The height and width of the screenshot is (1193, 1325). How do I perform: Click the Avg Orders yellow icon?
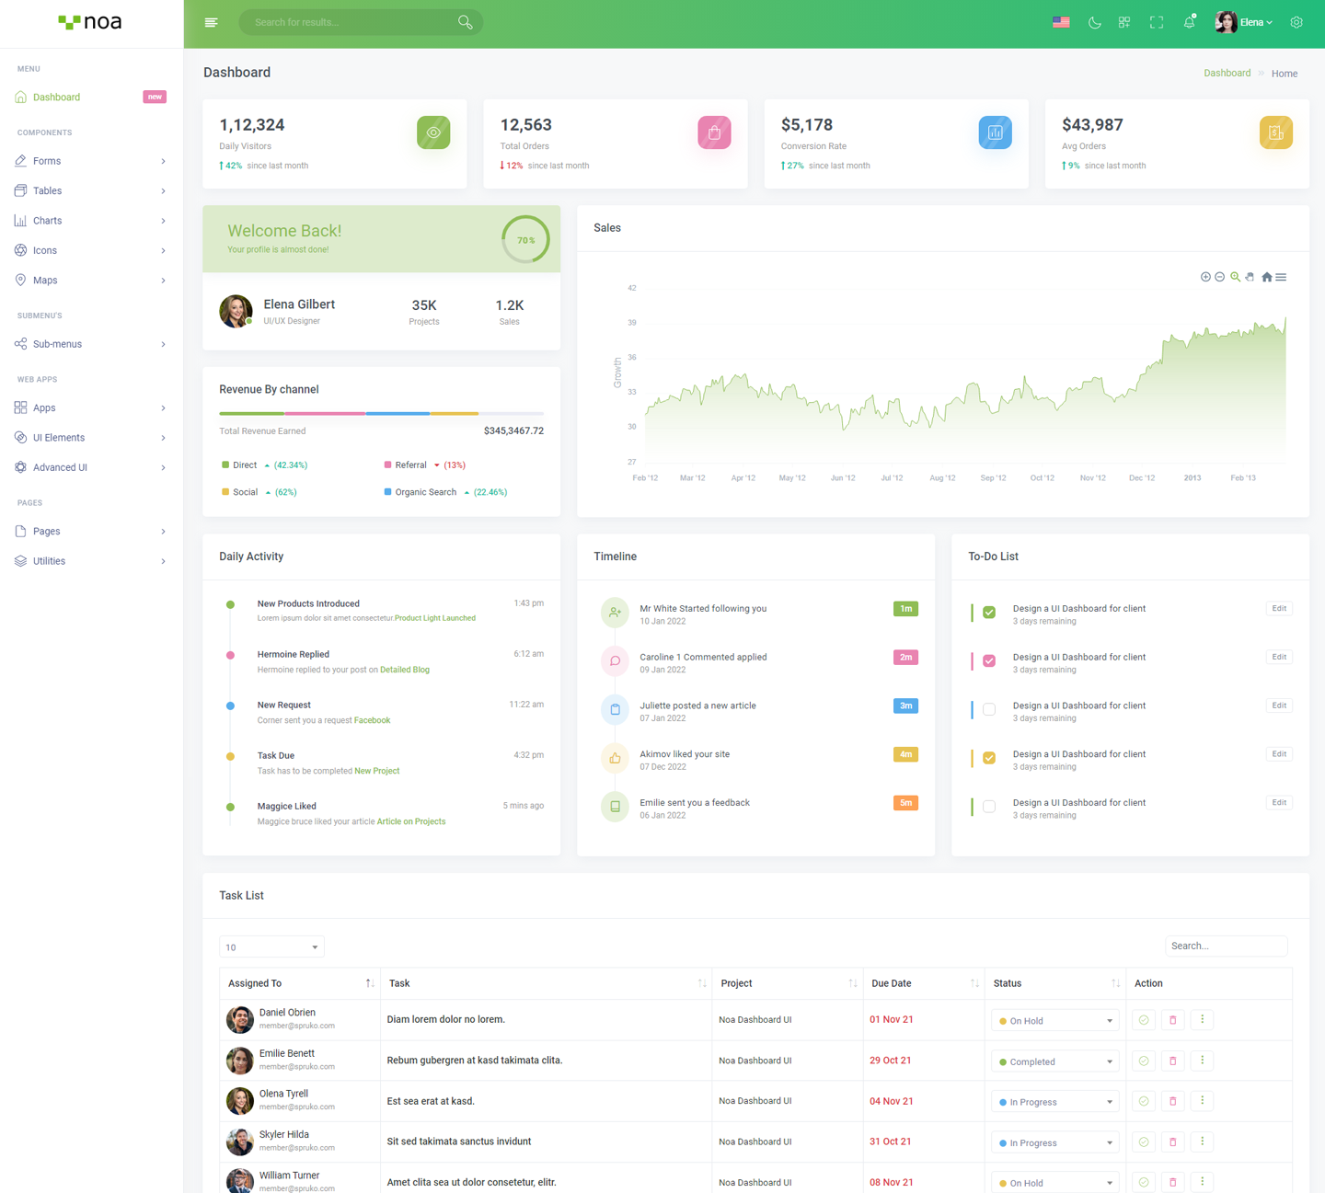(1275, 132)
